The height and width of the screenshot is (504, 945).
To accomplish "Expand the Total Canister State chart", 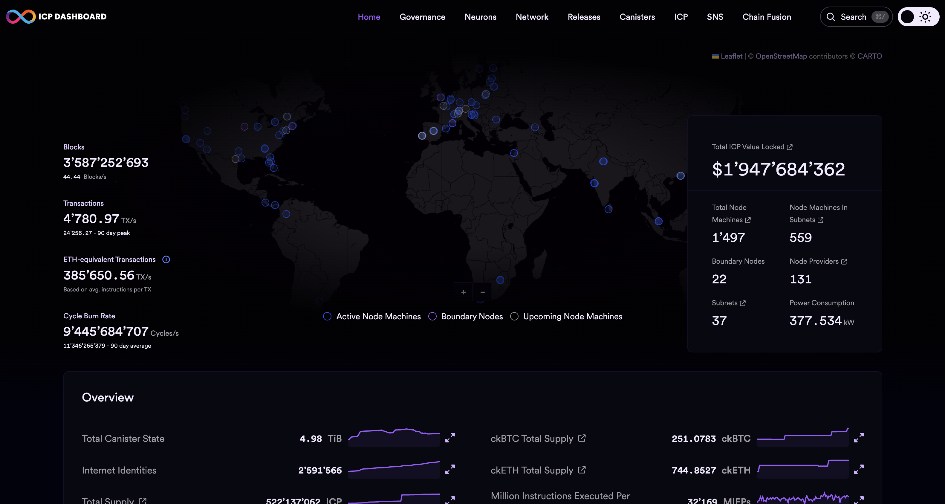I will [450, 438].
